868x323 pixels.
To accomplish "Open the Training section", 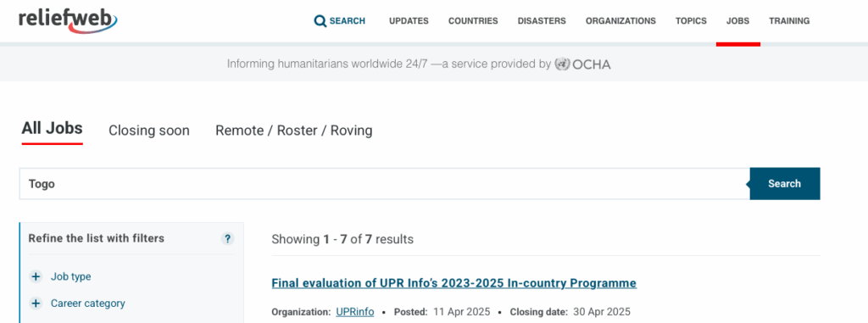I will (x=789, y=21).
